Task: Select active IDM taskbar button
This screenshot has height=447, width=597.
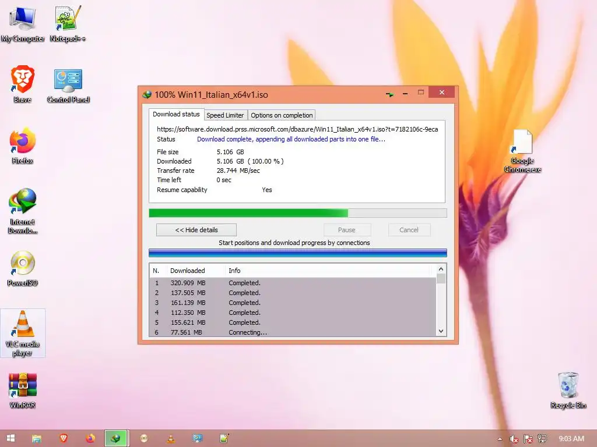Action: (x=117, y=438)
